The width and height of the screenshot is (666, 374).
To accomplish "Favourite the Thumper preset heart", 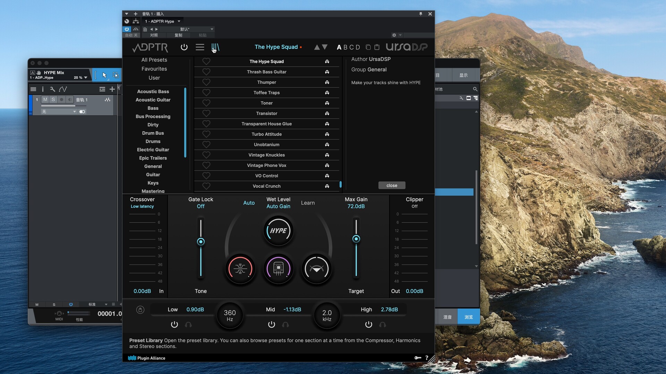I will point(206,82).
